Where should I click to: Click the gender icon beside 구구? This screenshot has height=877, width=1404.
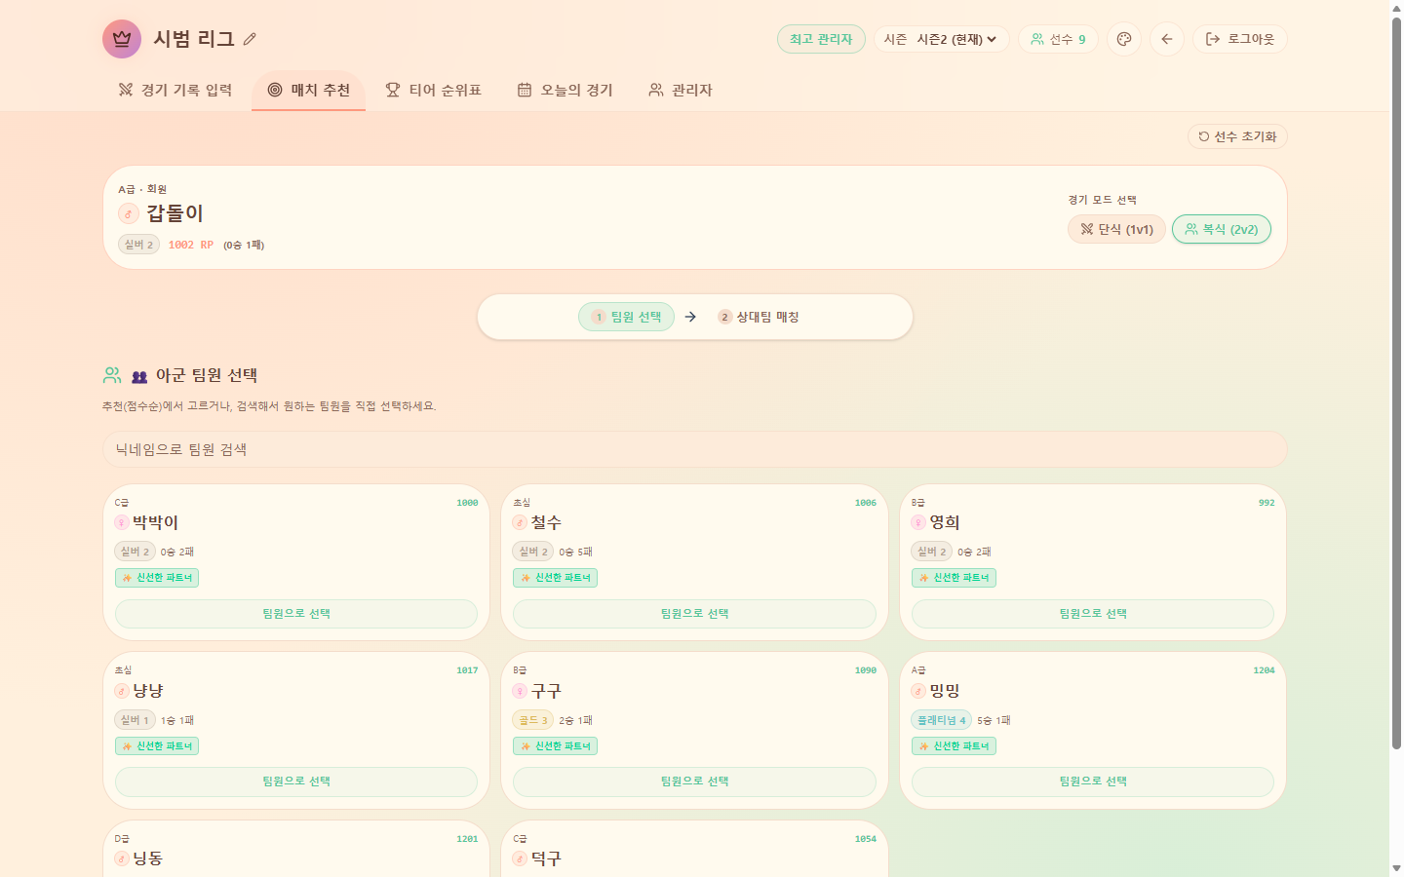[x=521, y=691]
